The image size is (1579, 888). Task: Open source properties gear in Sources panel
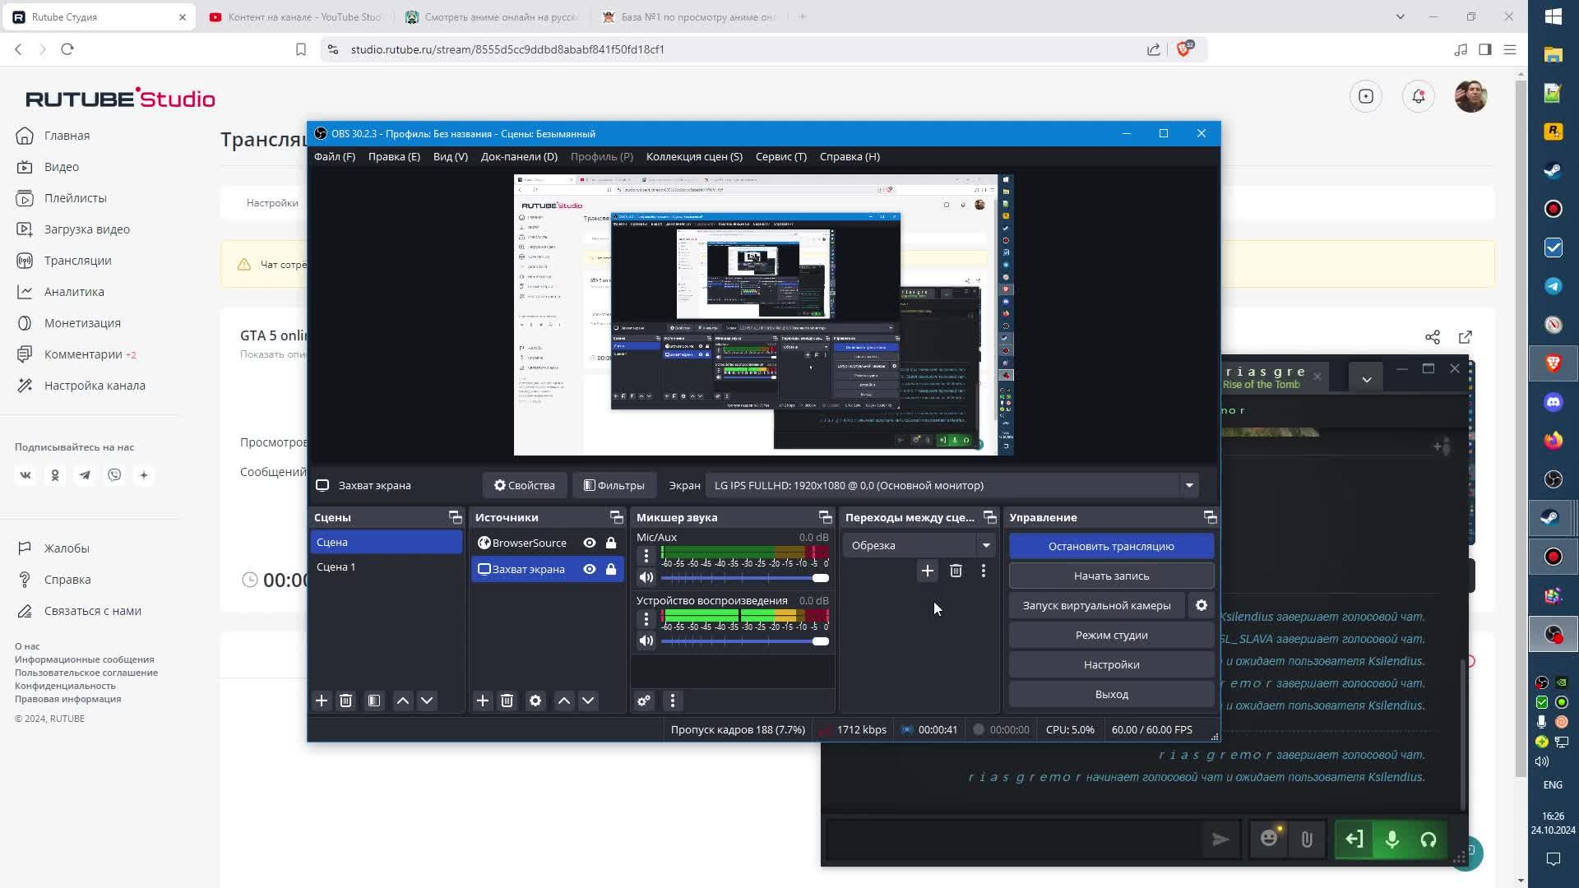(535, 701)
